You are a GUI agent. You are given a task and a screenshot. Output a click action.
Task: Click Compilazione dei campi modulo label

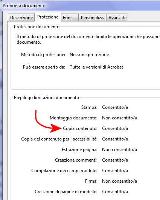click(64, 171)
